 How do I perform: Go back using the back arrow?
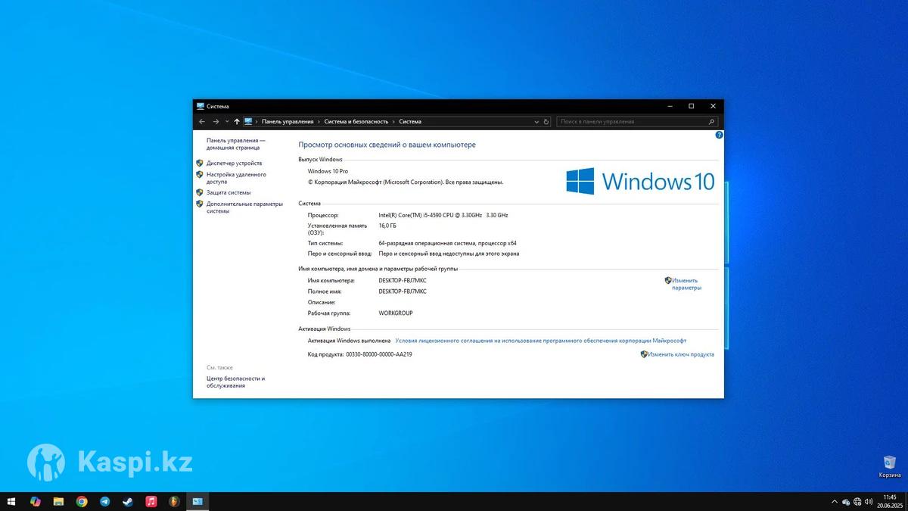[202, 121]
